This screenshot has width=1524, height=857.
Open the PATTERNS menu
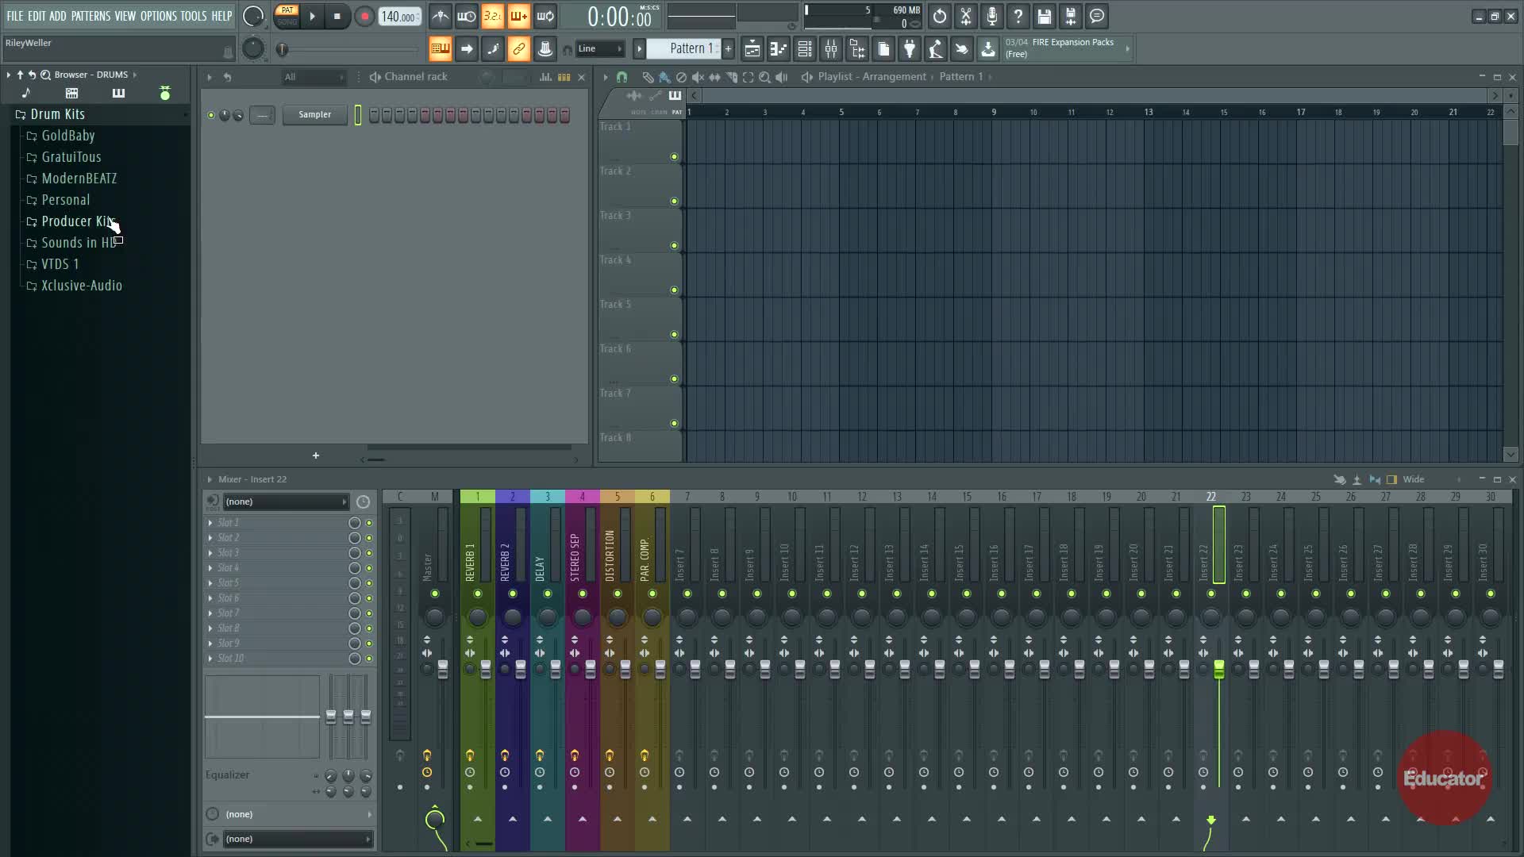pyautogui.click(x=90, y=16)
